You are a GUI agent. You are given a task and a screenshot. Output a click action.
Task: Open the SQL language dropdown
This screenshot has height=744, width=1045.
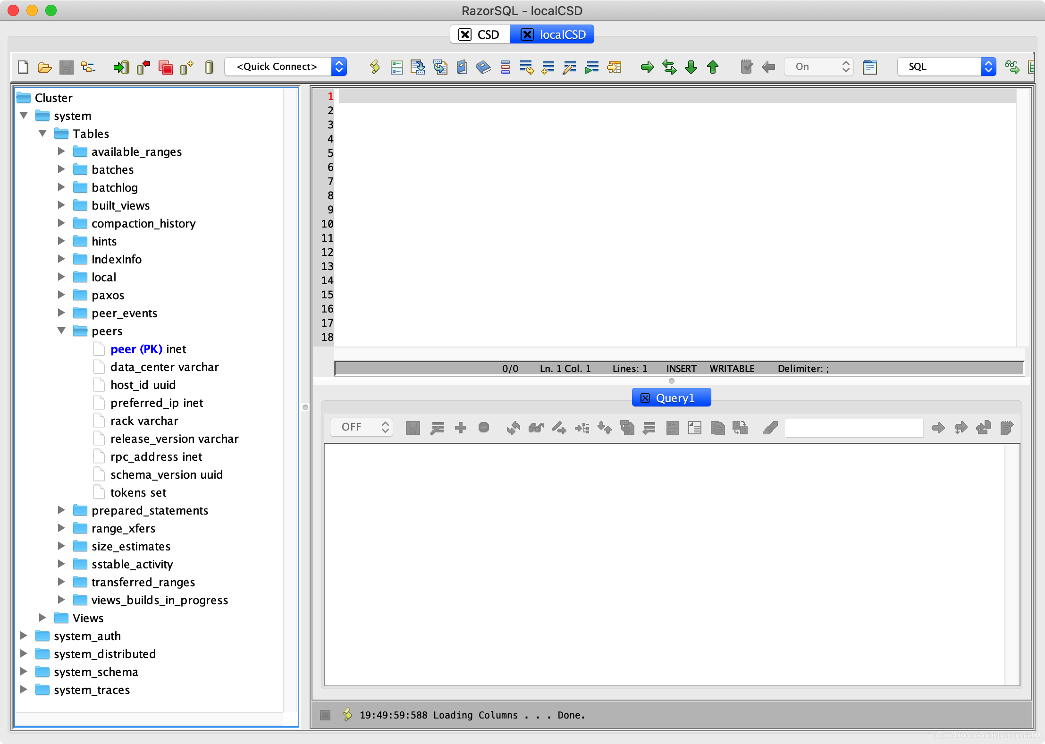click(x=946, y=67)
